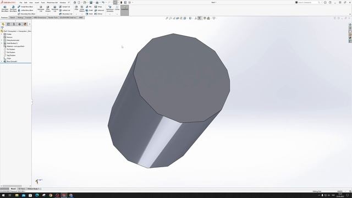Screen dimensions: 352x198
Task: Open the View menu
Action: [x=31, y=2]
